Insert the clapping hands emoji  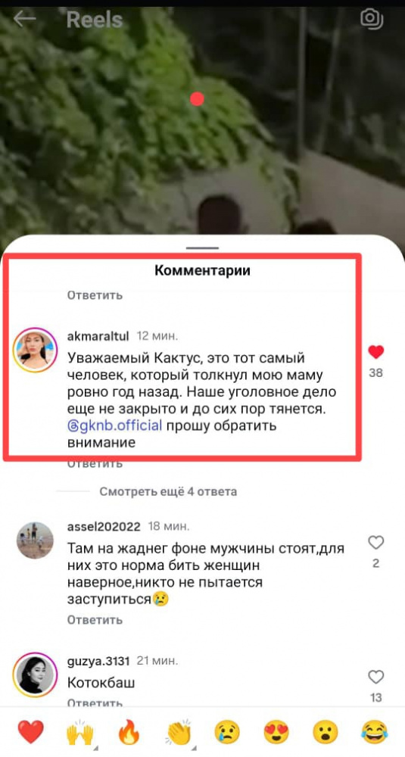click(x=179, y=732)
